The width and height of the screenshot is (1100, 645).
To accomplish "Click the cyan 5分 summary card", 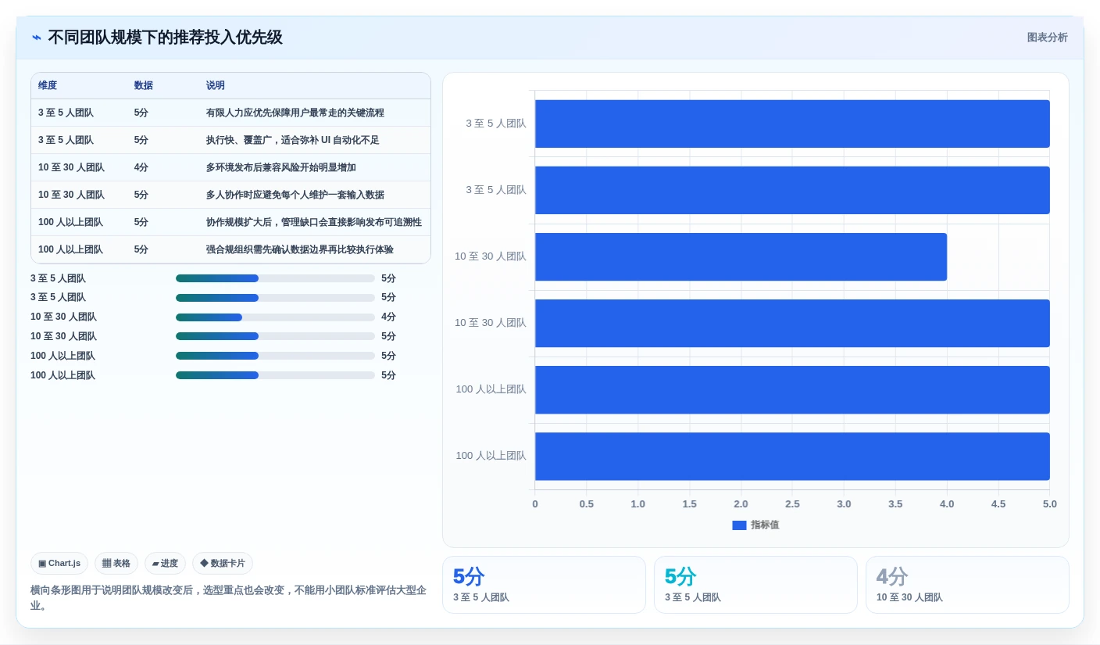I will tap(755, 585).
